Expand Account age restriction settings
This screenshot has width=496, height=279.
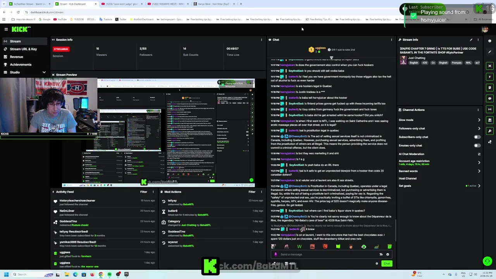(x=479, y=162)
